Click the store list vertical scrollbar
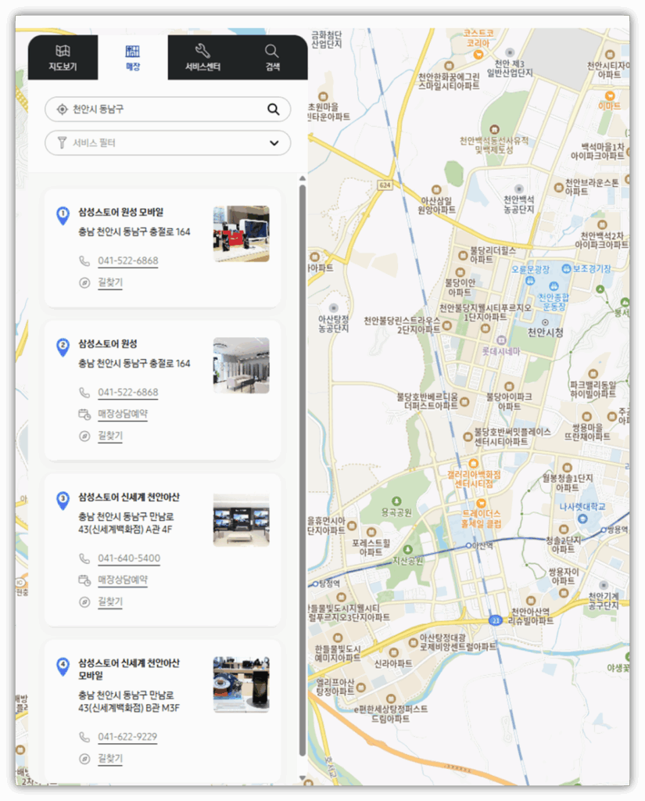The width and height of the screenshot is (645, 801). (303, 469)
